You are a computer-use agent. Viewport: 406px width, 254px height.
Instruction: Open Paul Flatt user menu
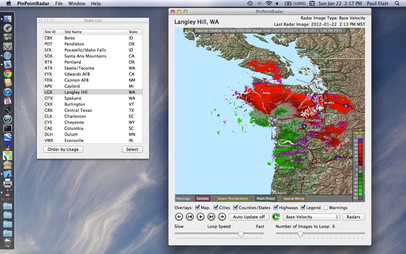pos(377,4)
